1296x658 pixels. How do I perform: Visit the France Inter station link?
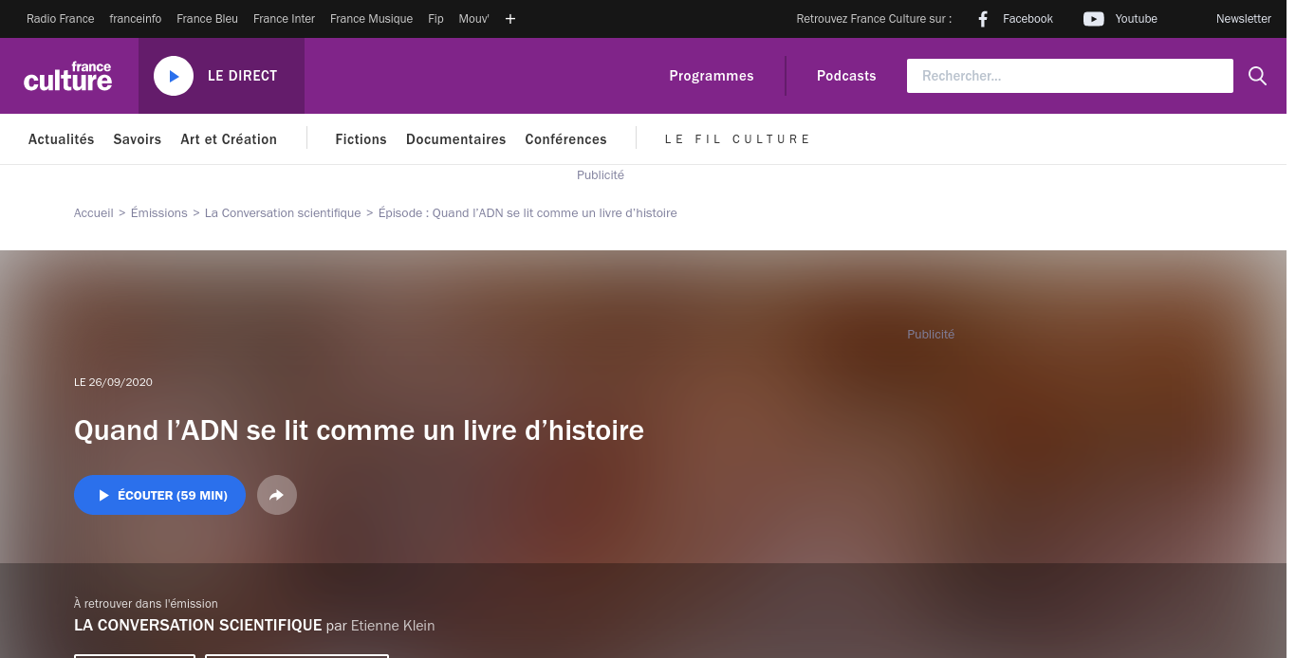coord(285,19)
